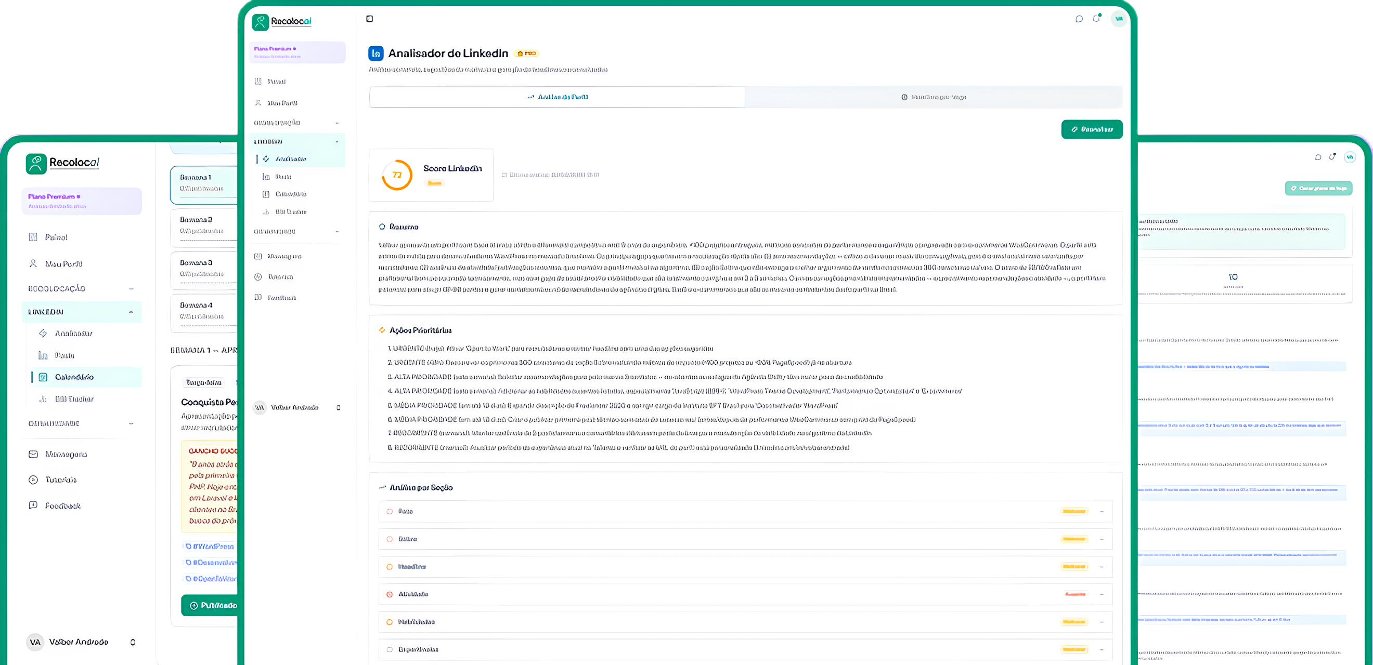The width and height of the screenshot is (1373, 665).
Task: Expand the third row under Análise por Seção
Action: click(x=745, y=567)
